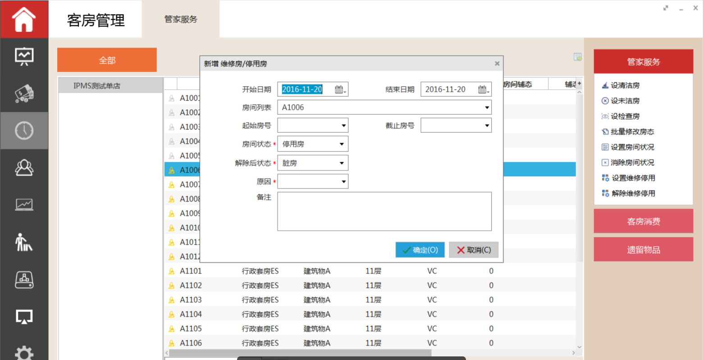The image size is (703, 360).
Task: Open the 解除后状态 dropdown showing 脏房
Action: [x=342, y=163]
